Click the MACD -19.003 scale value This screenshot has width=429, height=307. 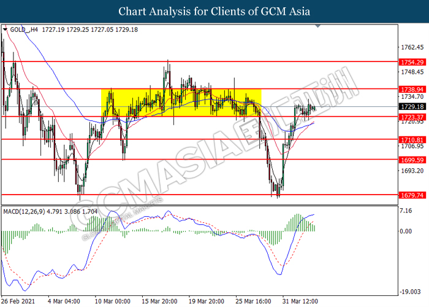(410, 292)
